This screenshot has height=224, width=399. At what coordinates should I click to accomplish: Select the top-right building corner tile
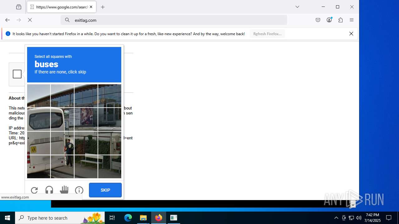point(110,96)
